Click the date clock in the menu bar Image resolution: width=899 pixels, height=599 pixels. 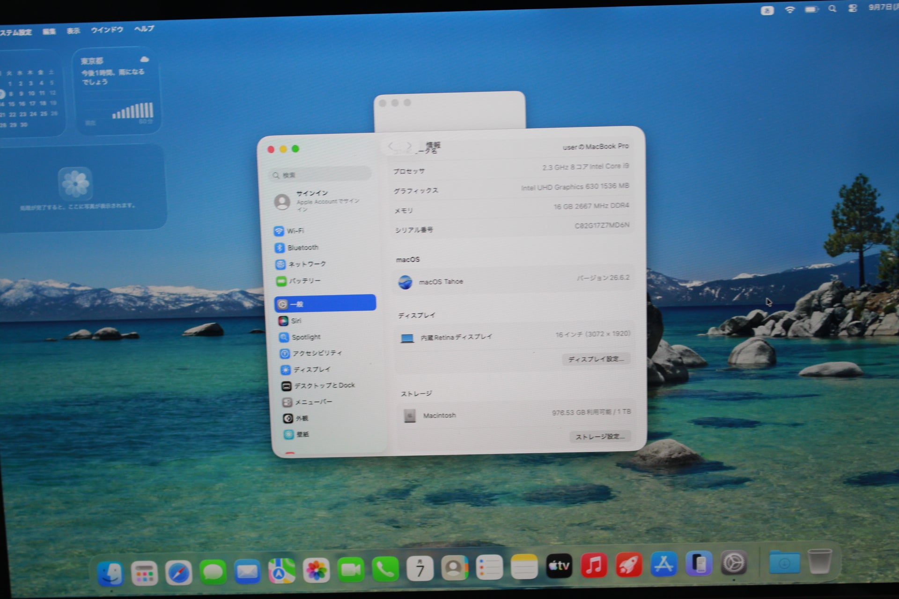point(883,7)
